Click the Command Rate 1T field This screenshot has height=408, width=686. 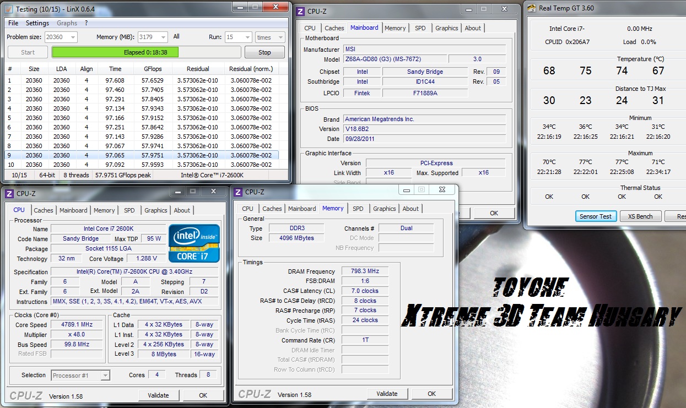point(365,340)
